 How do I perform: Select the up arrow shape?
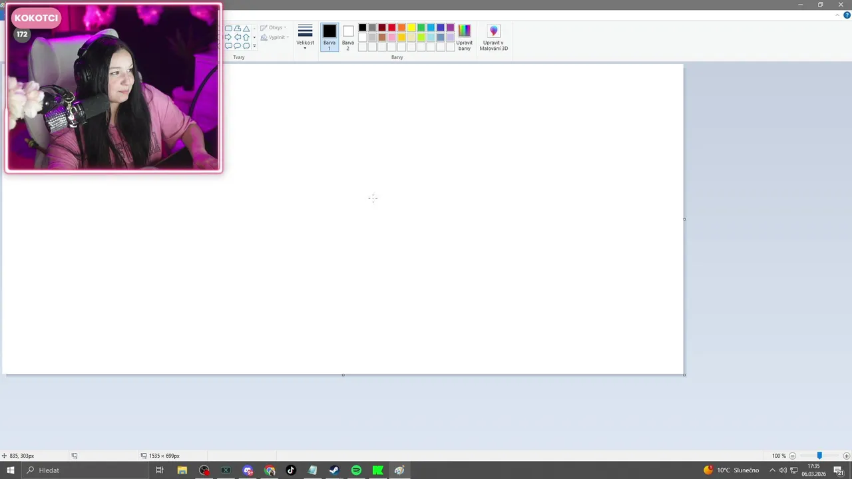pyautogui.click(x=246, y=37)
